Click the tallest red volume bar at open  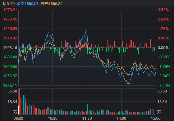(x=19, y=101)
